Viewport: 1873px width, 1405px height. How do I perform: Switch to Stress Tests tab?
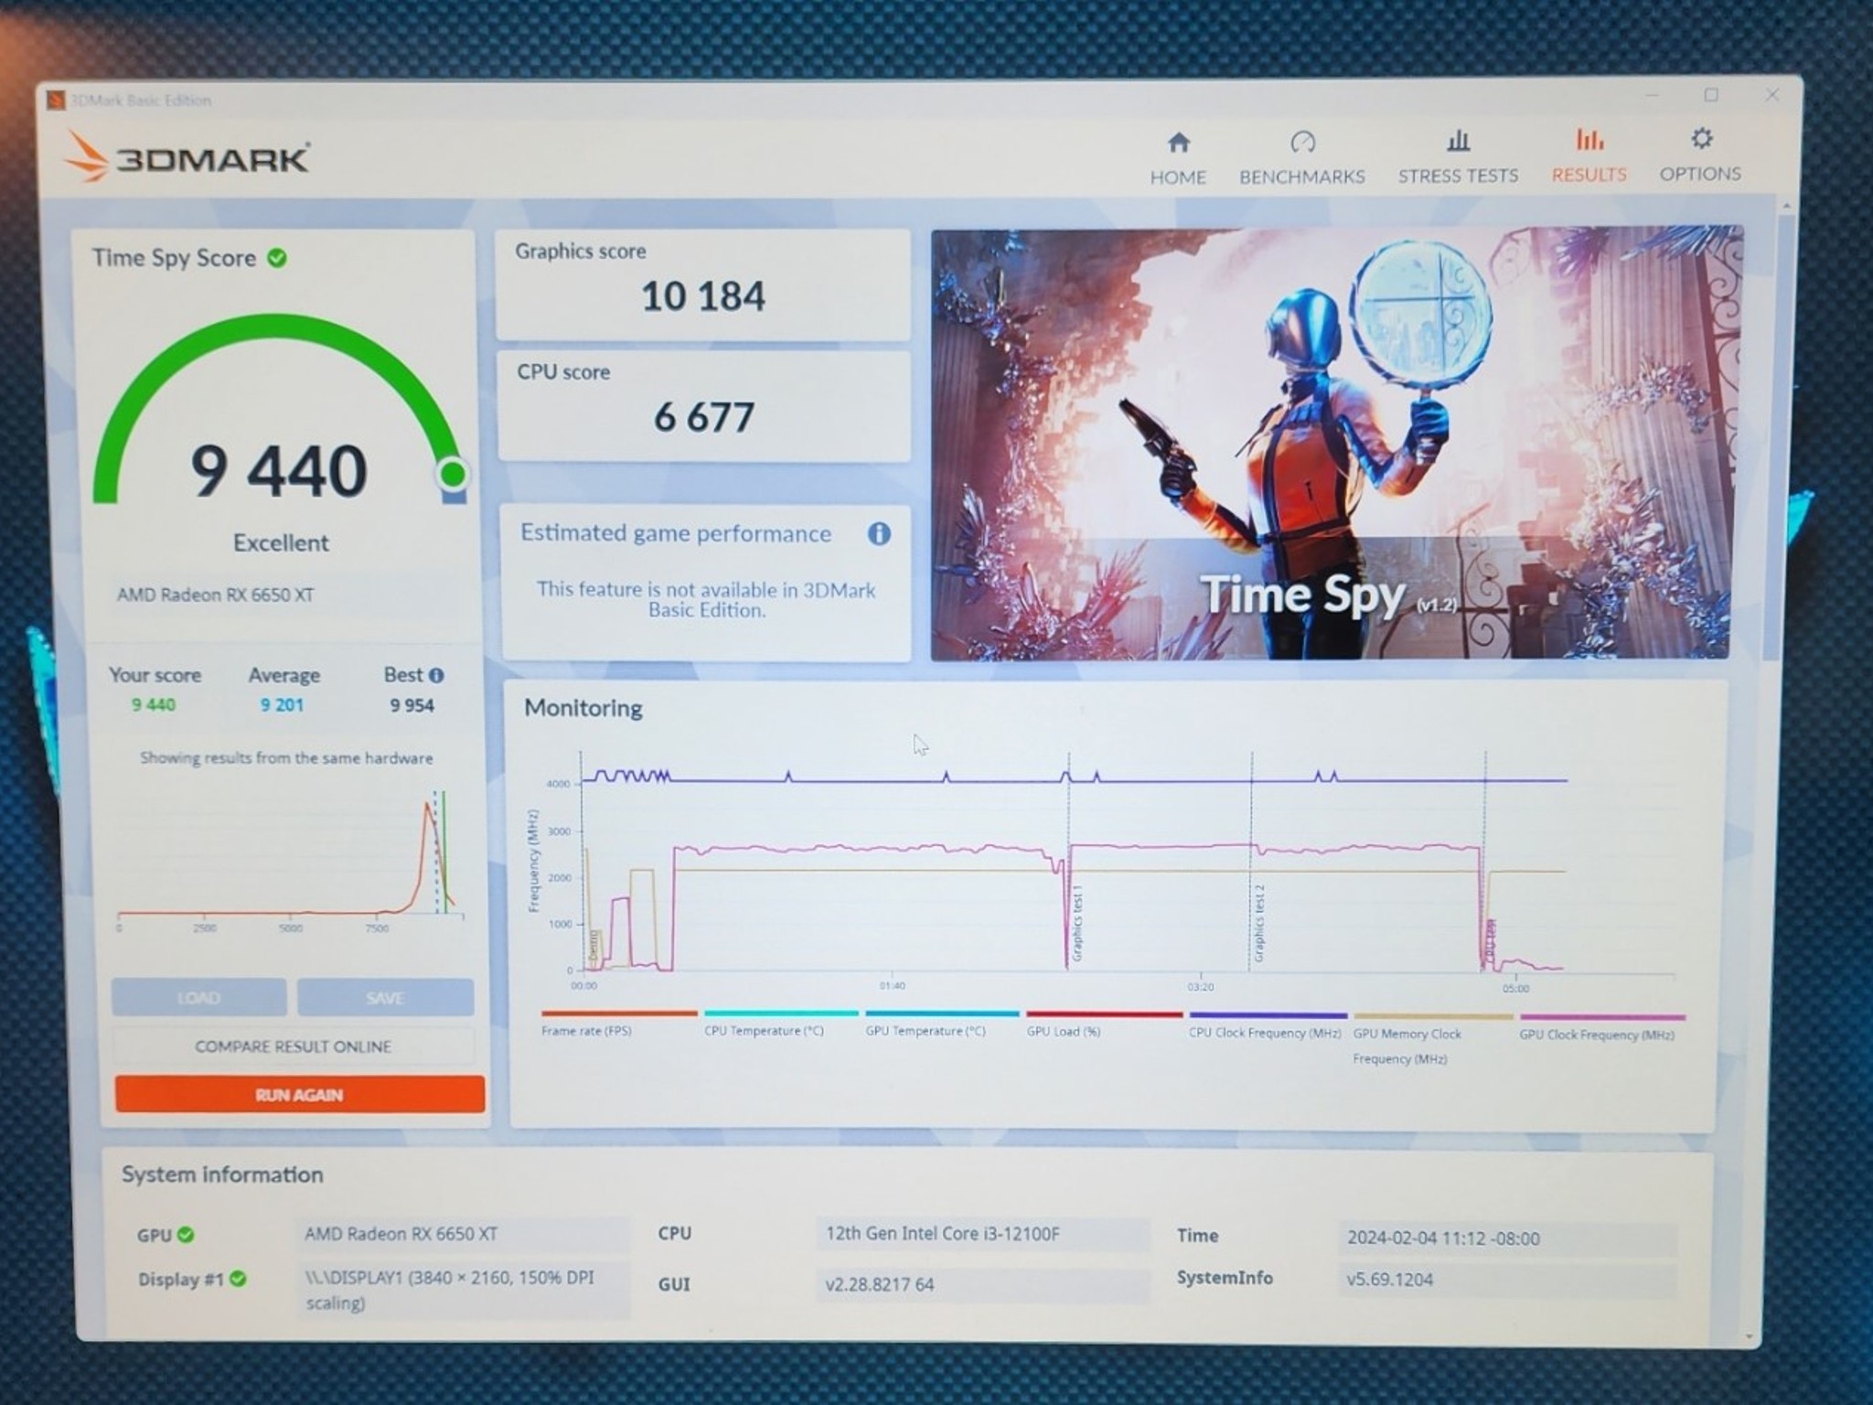1458,157
